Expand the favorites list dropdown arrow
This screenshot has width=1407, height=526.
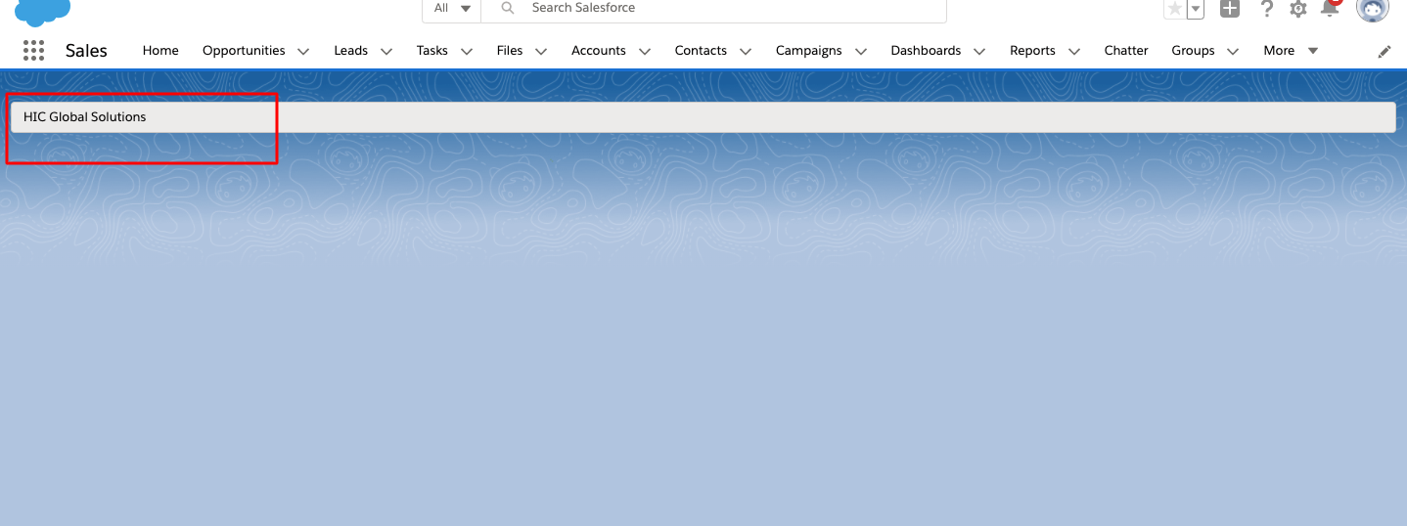(x=1196, y=9)
